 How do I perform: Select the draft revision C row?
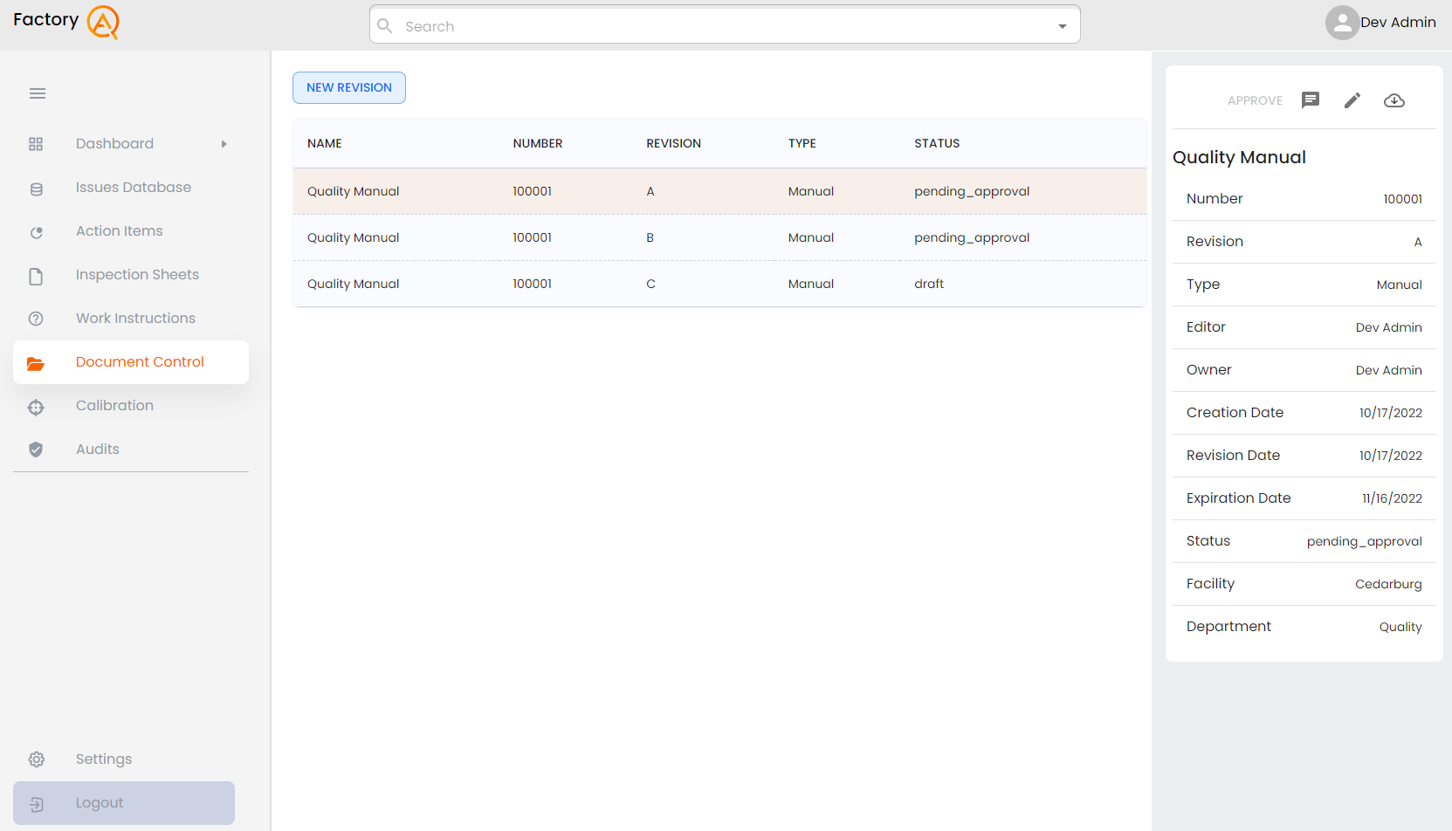tap(719, 284)
